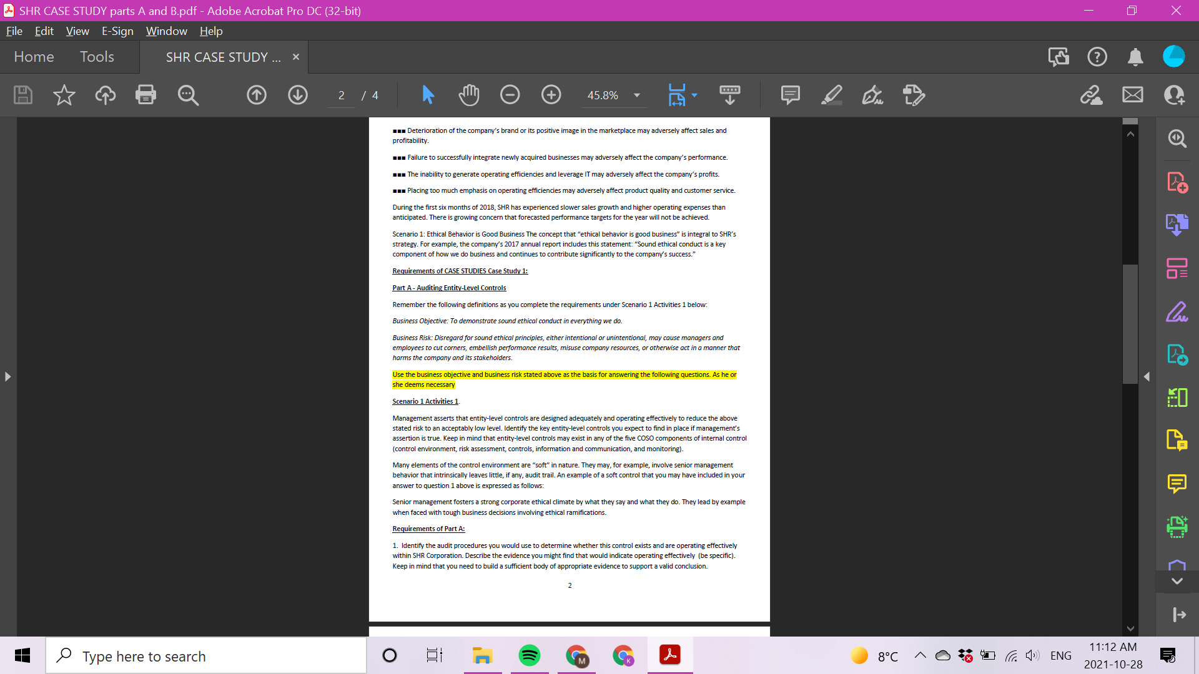Switch to the Home tab
This screenshot has width=1199, height=674.
[34, 57]
